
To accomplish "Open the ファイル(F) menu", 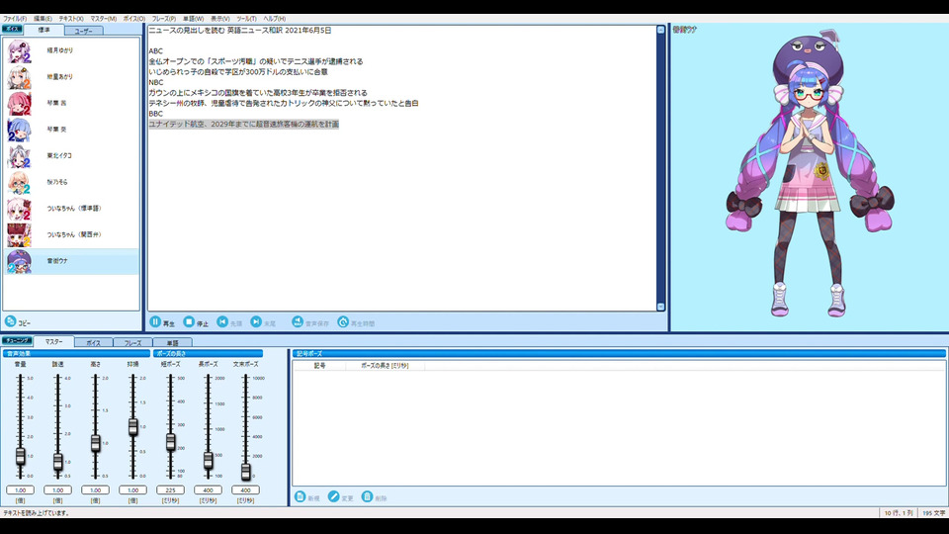I will [x=15, y=19].
